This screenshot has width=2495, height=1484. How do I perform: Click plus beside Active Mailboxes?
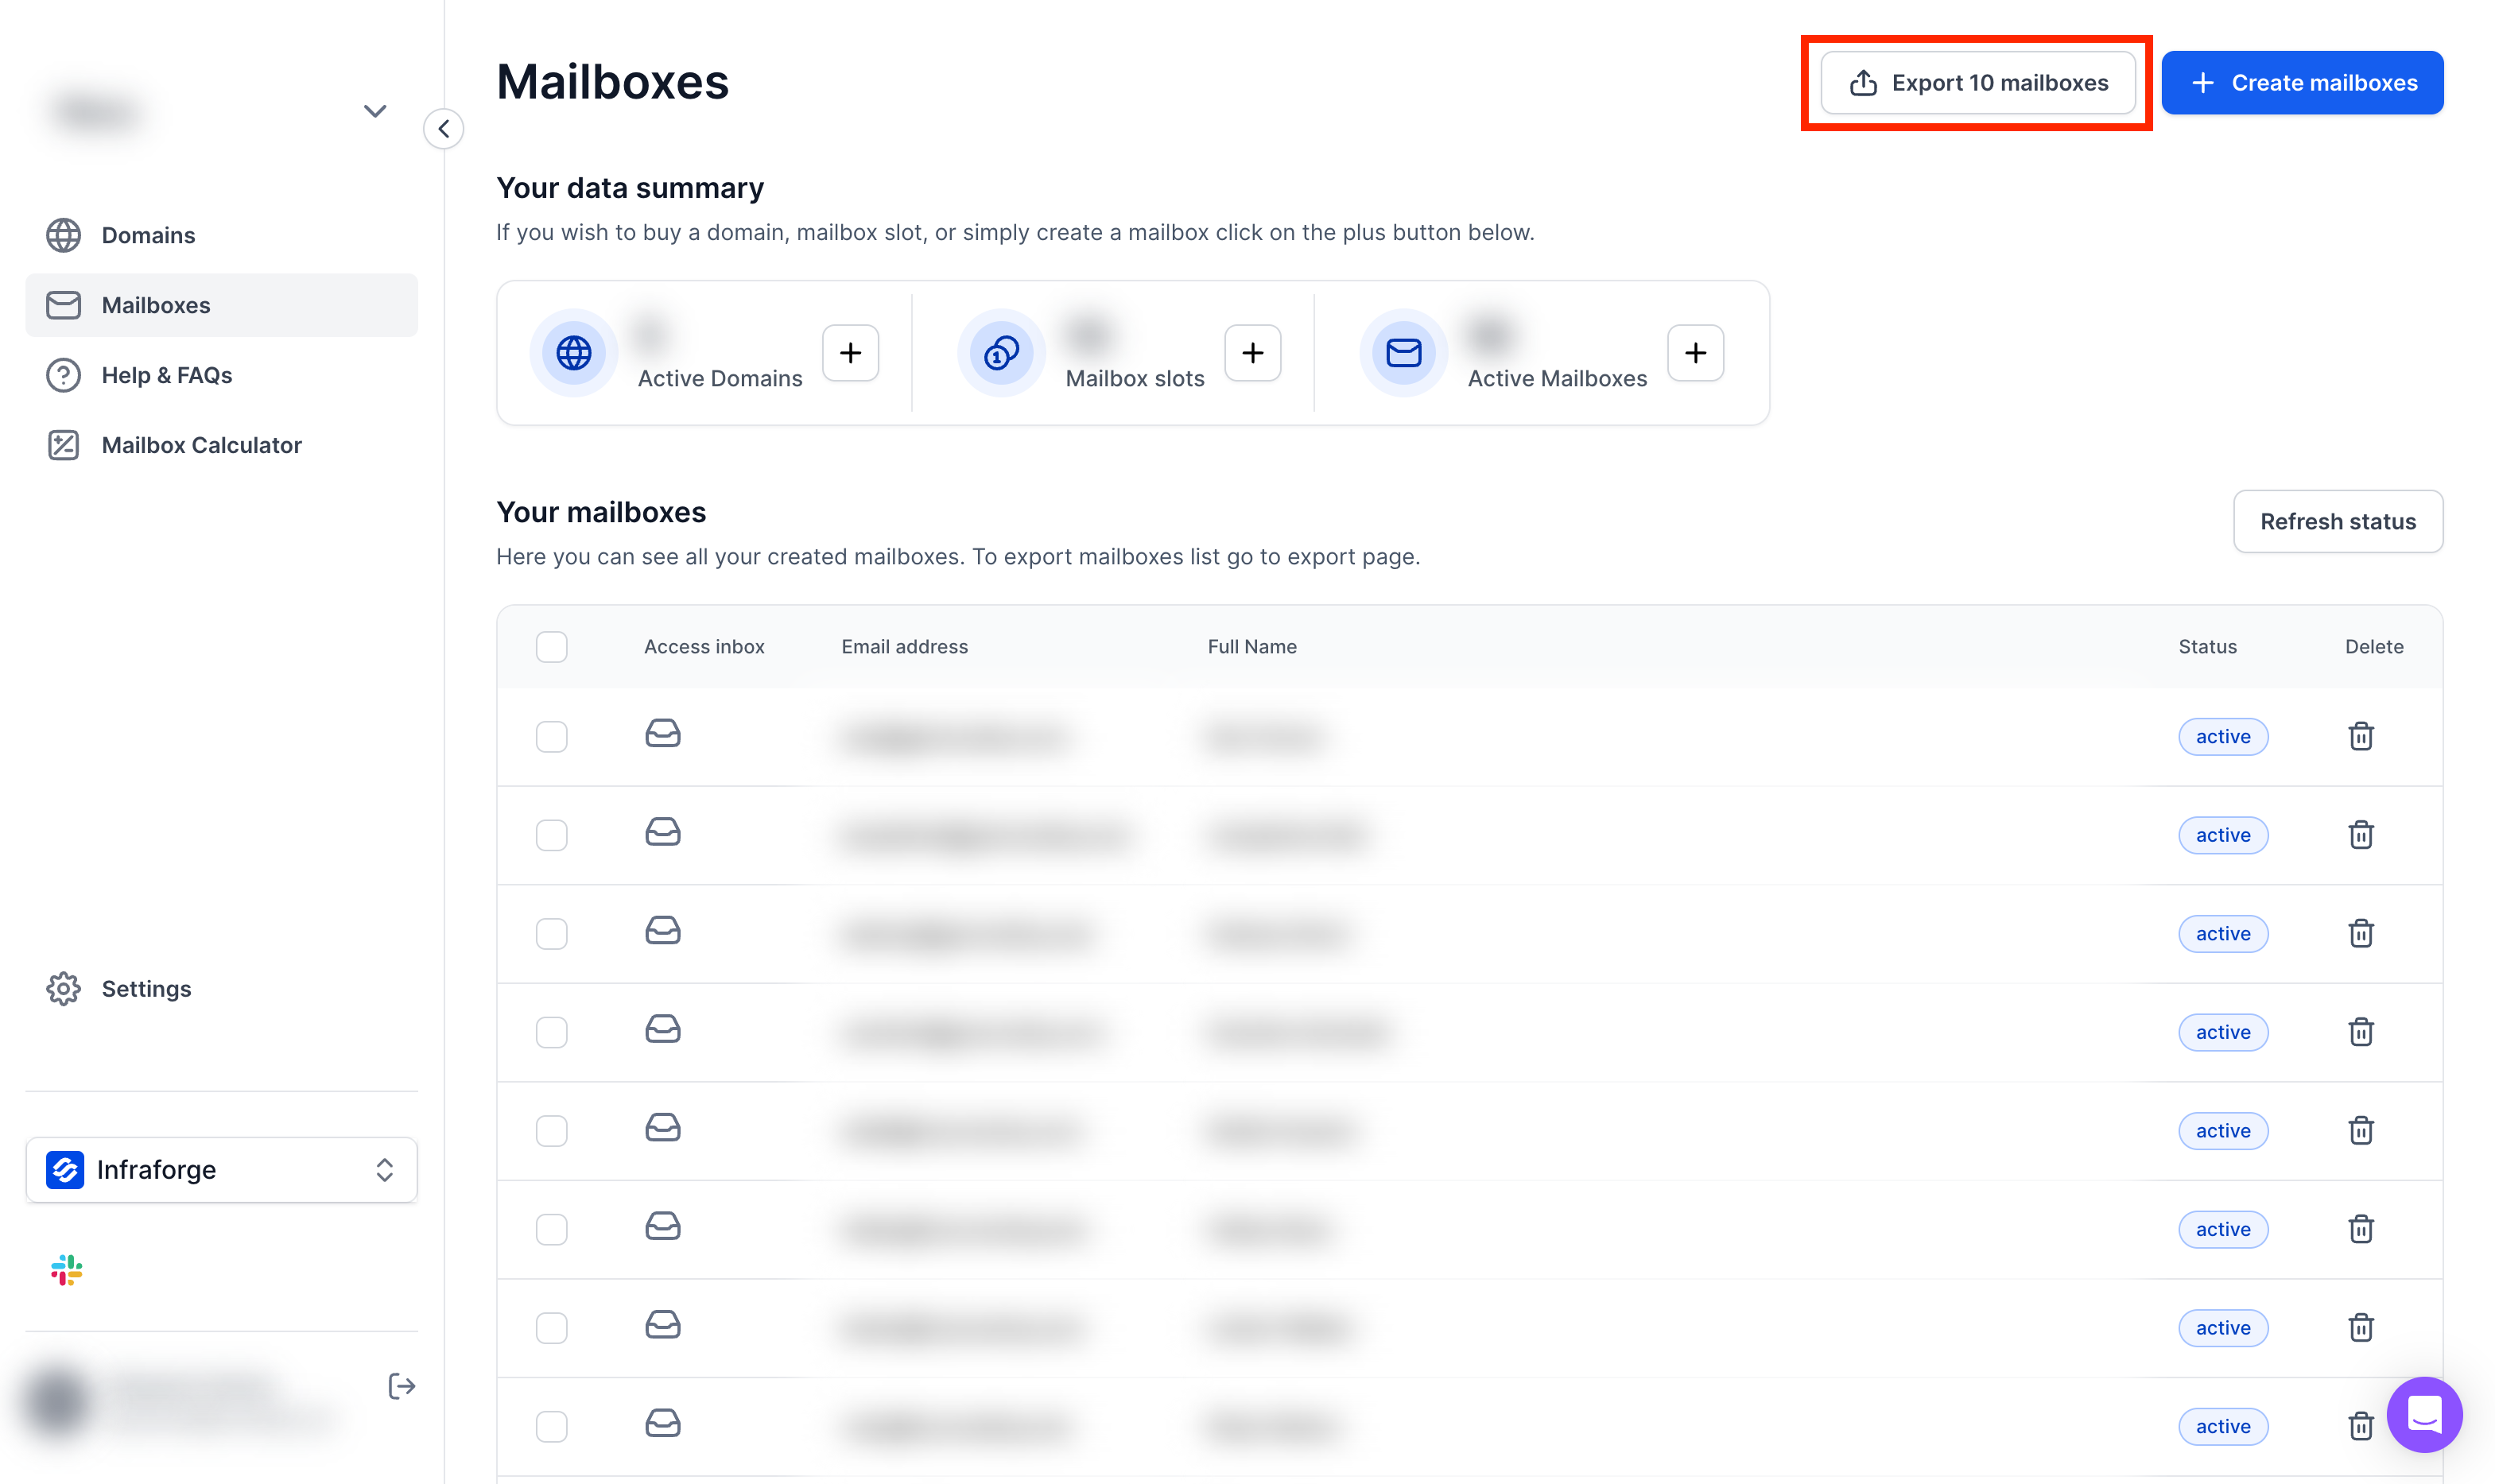[x=1695, y=353]
